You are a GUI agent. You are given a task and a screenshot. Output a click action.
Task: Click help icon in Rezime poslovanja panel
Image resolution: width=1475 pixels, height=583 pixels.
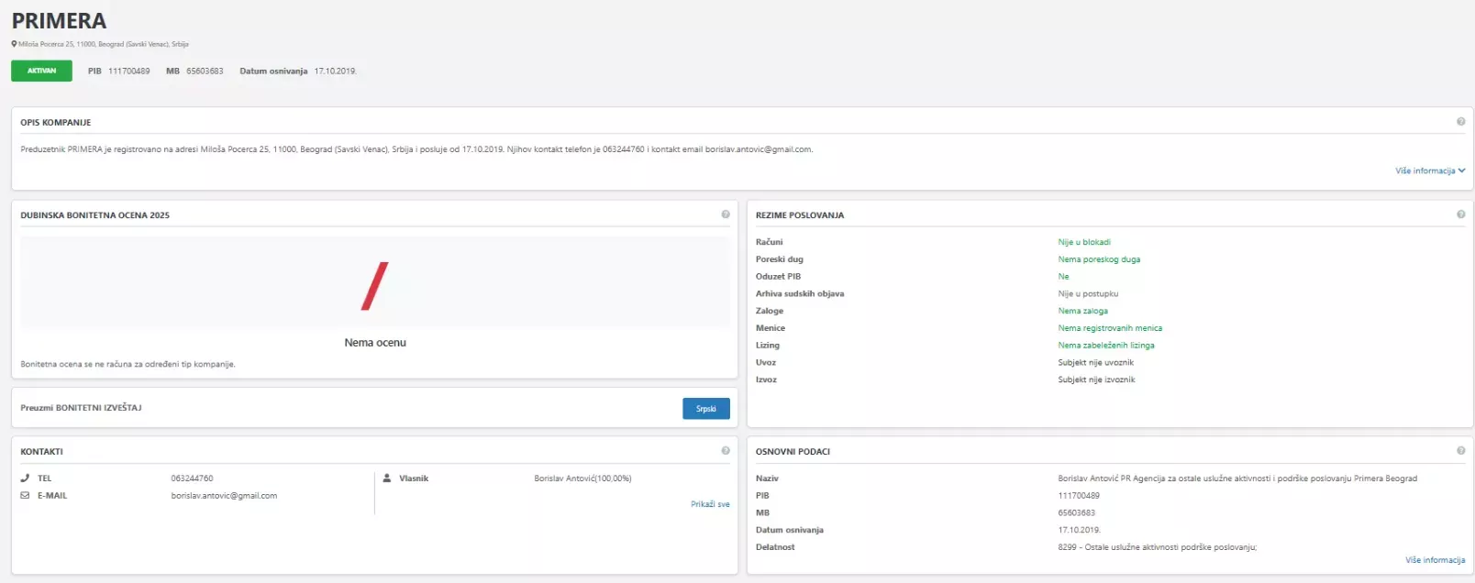pyautogui.click(x=1460, y=214)
